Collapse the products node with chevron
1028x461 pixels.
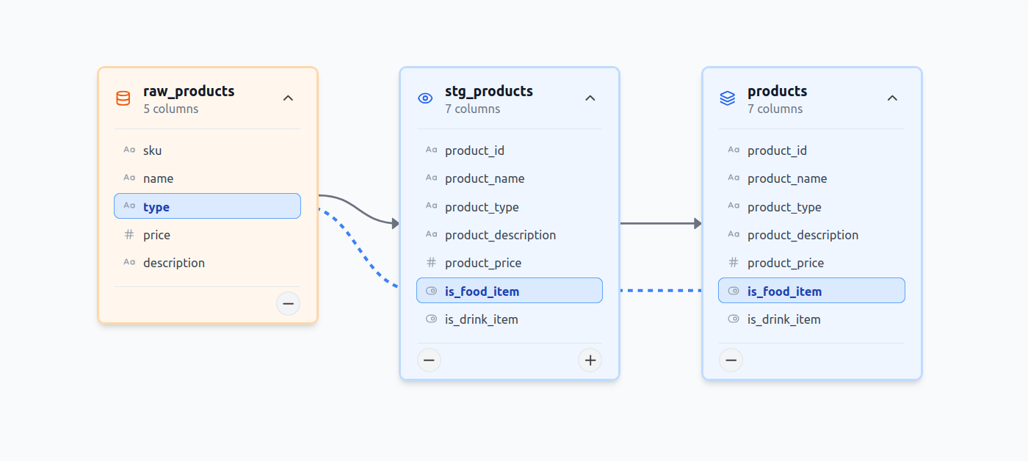(892, 98)
